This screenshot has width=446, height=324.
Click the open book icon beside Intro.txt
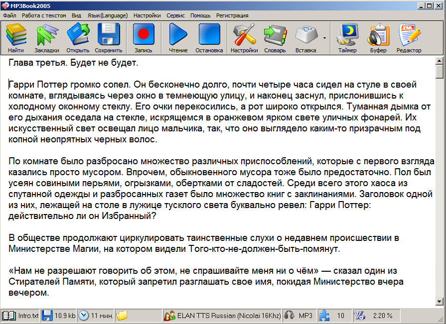pyautogui.click(x=8, y=316)
